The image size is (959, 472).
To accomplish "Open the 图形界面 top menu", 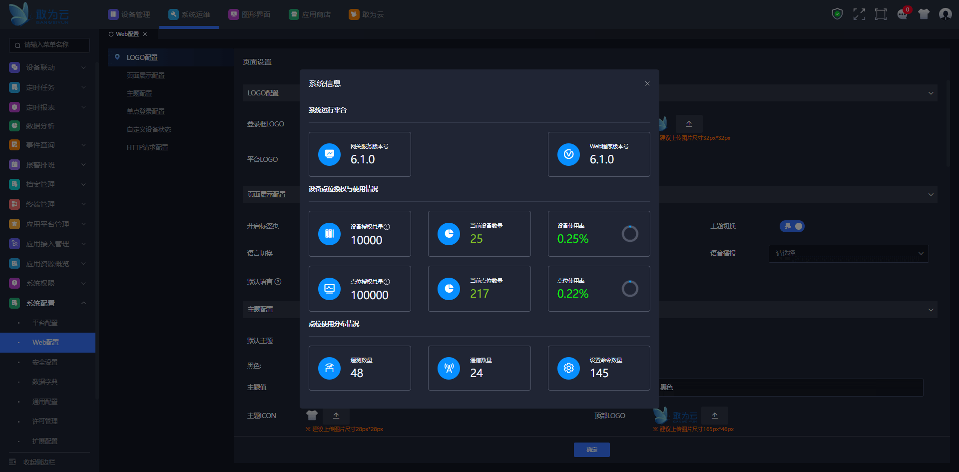I will click(249, 14).
